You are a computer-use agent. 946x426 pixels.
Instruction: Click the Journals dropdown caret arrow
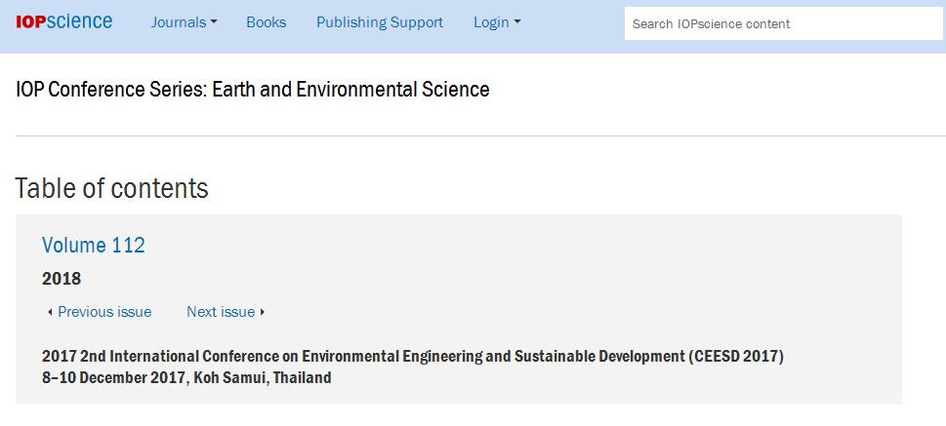pyautogui.click(x=214, y=22)
